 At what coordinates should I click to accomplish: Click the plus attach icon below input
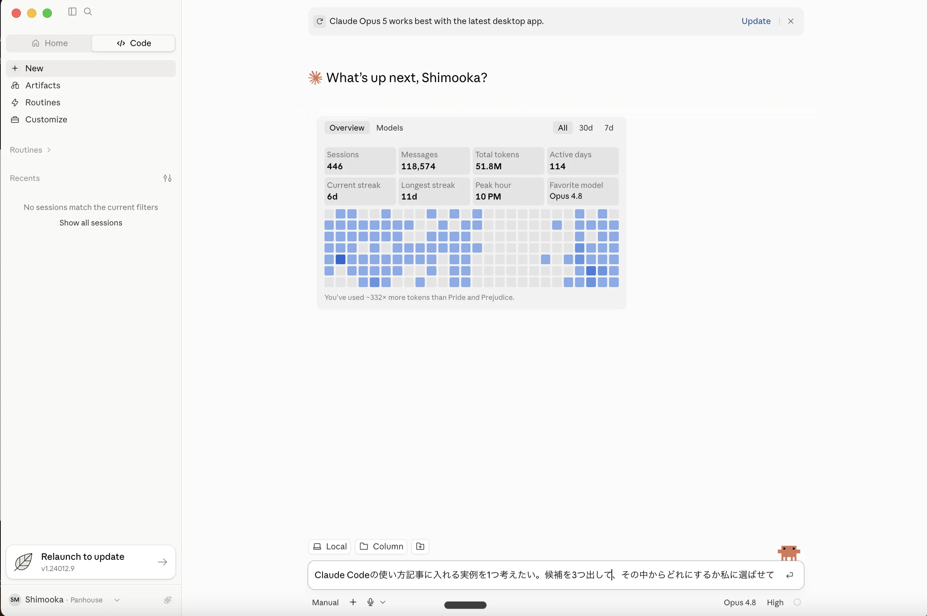coord(353,602)
